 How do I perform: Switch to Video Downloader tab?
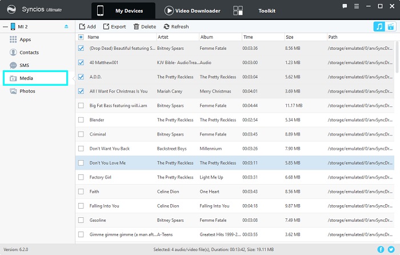coord(193,11)
